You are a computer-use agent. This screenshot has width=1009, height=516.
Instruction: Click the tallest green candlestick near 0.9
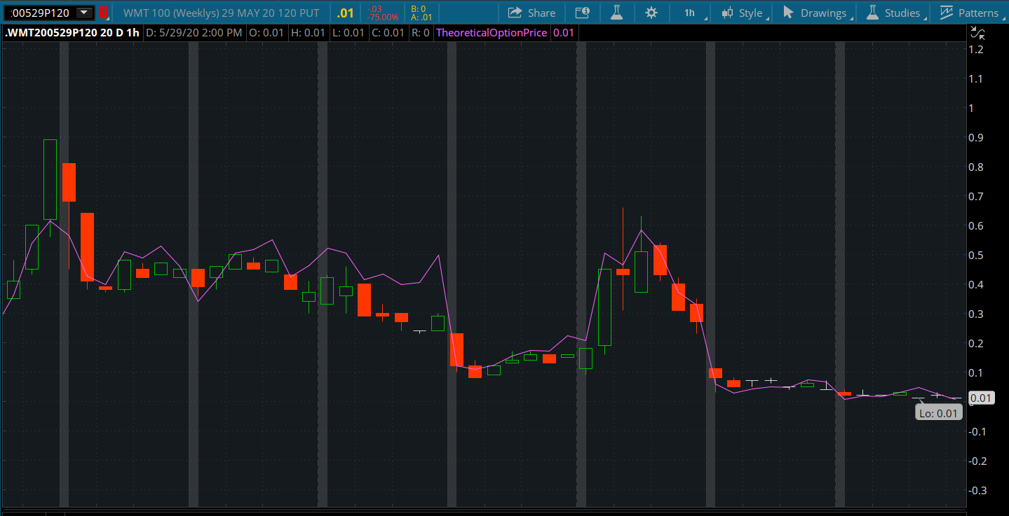pyautogui.click(x=50, y=179)
